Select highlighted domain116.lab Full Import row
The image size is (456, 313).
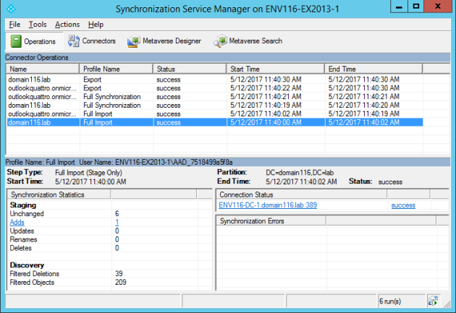click(x=215, y=122)
